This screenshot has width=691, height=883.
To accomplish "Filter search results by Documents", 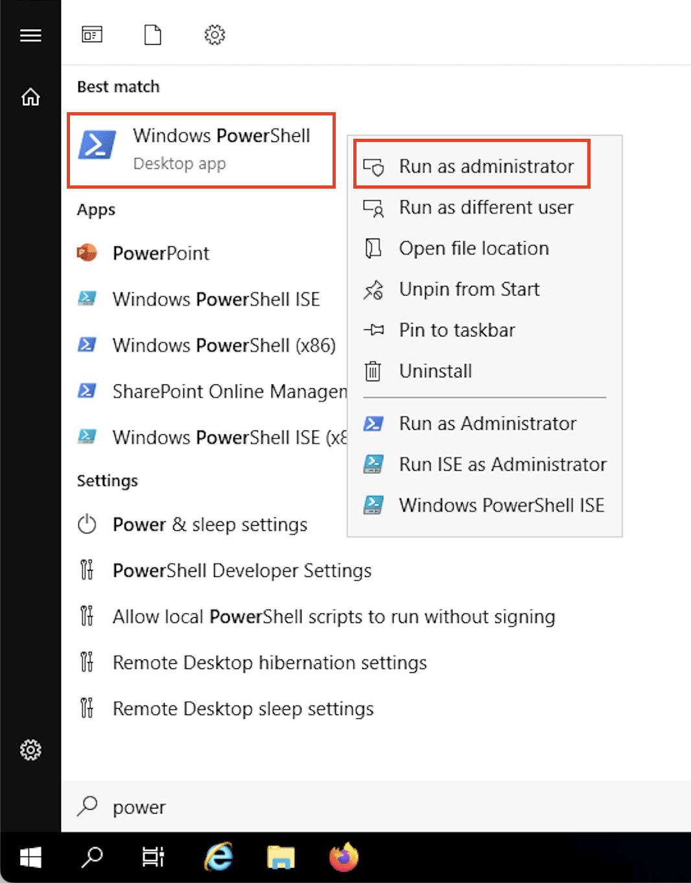I will [x=152, y=35].
